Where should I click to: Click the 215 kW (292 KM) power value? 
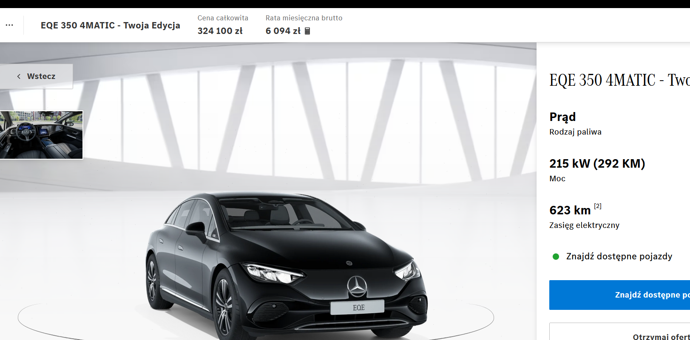pos(597,163)
